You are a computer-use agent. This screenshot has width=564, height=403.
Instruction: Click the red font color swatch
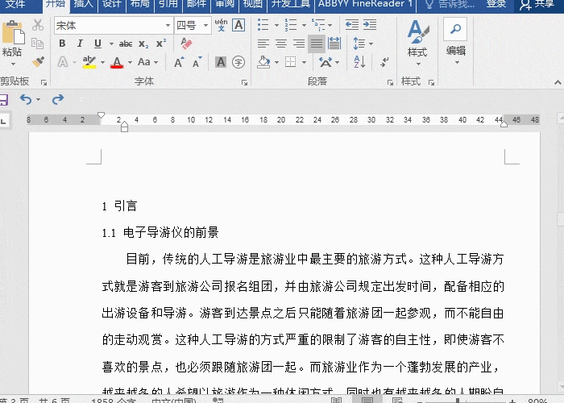tap(117, 62)
